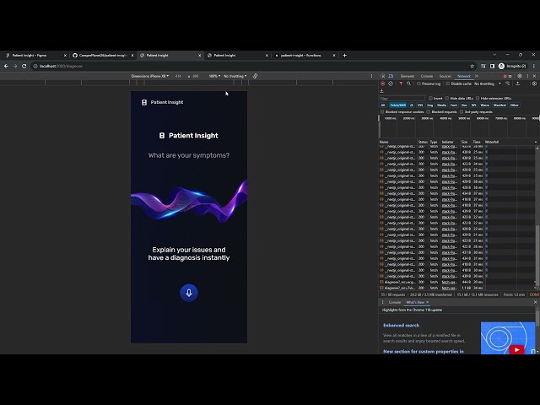Import HAR file with upload arrow icon

(517, 84)
